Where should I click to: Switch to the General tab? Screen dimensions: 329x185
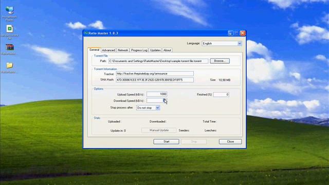point(94,50)
